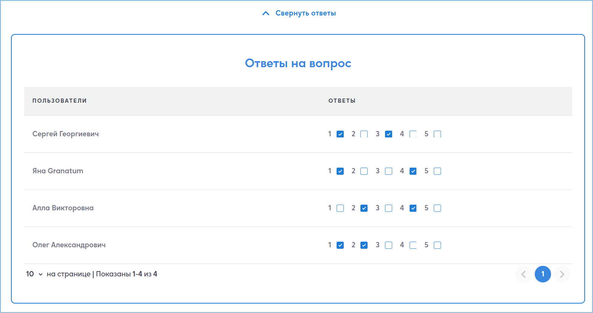Check answer 5 for Яна Granatum
The width and height of the screenshot is (593, 313).
pos(437,171)
